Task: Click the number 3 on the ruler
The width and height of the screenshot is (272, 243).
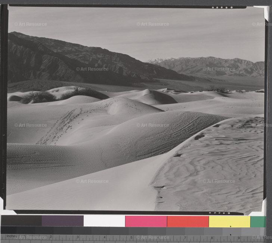Action: coord(78,237)
